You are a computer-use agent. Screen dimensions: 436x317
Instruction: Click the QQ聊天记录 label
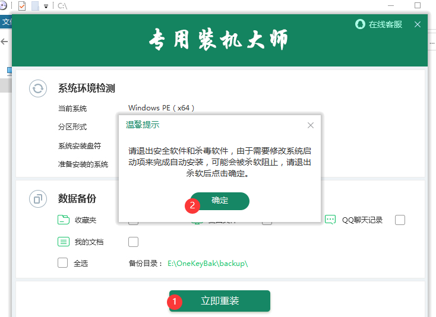[362, 220]
